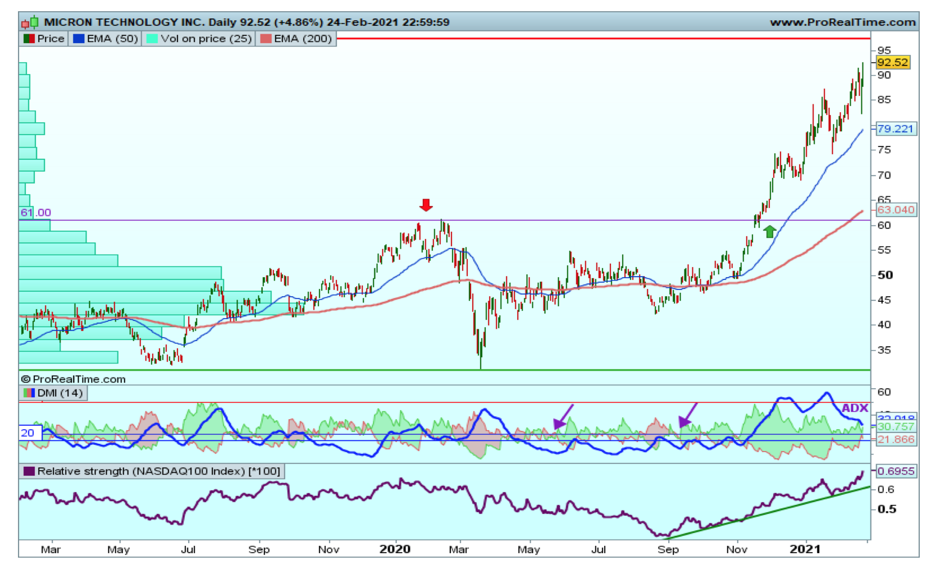Viewport: 931px width, 570px height.
Task: Click the purple ADX annotation text
Action: pos(855,408)
